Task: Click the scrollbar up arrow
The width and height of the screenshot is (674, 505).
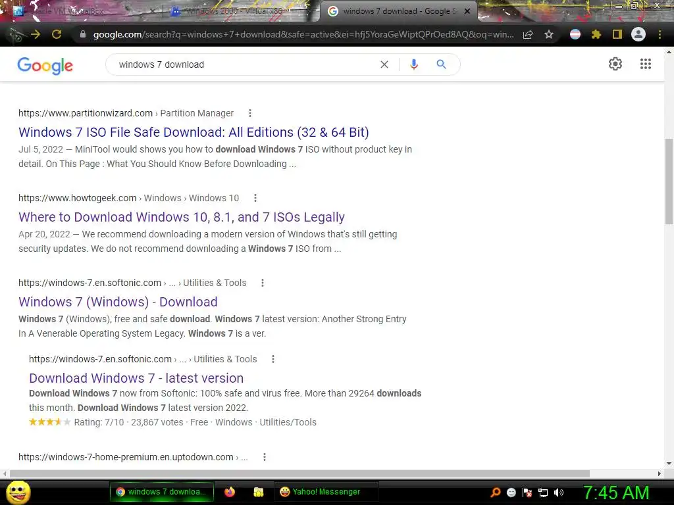Action: 669,51
